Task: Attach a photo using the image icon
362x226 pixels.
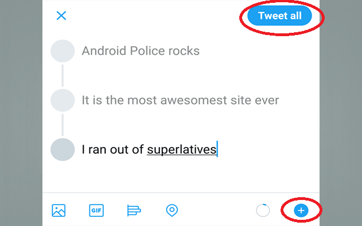Action: (59, 211)
